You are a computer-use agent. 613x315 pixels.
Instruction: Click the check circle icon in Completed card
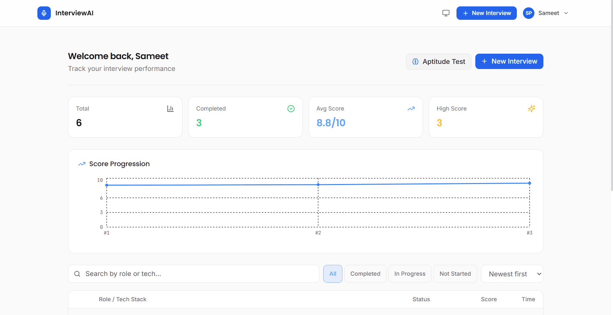point(291,109)
